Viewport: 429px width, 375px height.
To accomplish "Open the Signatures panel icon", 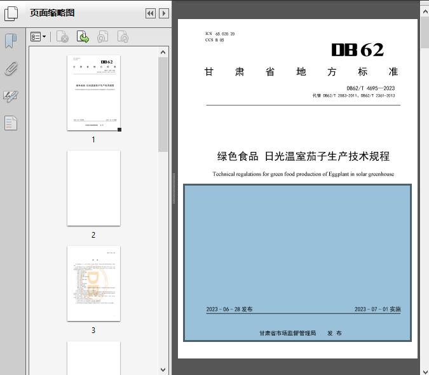I will coord(11,96).
